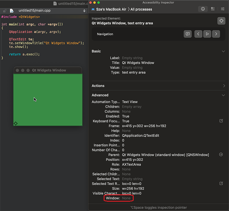Viewport: 229px width, 211px height.
Task: Select the untitled15/main.cpp document title tab
Action: [x=71, y=3]
